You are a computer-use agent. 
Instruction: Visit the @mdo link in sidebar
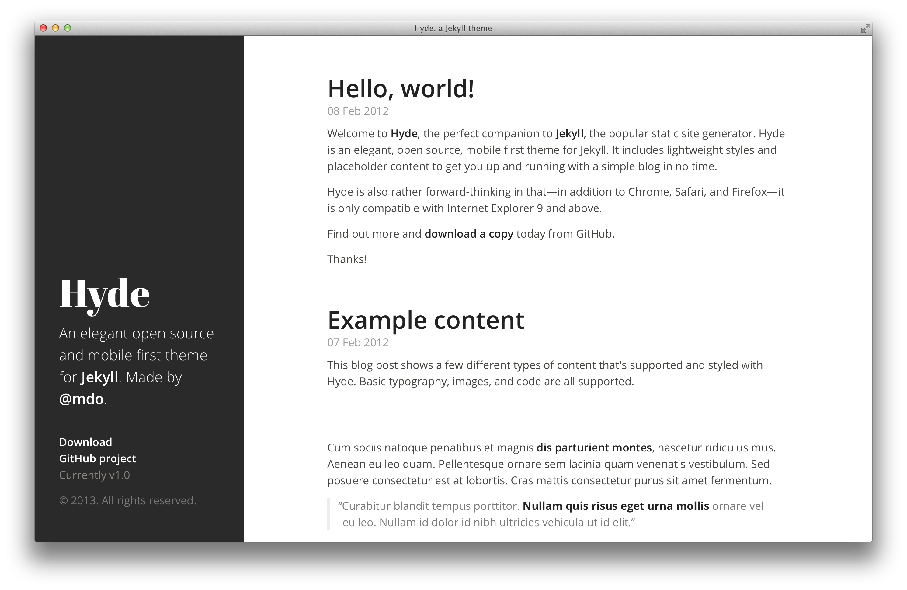(x=81, y=399)
